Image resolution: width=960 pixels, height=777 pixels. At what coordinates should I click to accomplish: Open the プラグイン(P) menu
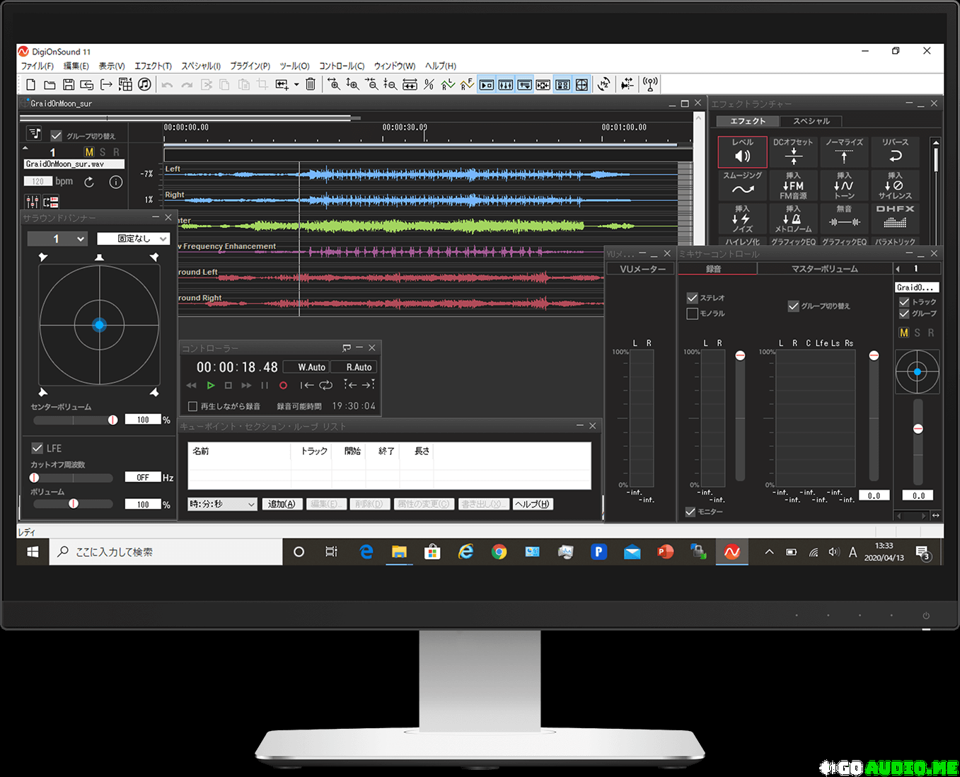[x=250, y=66]
